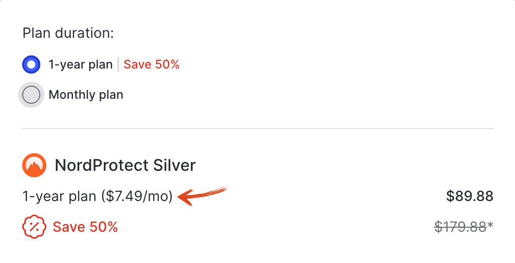The width and height of the screenshot is (515, 263).
Task: Click the crossed-out $179.88 original price
Action: pos(460,227)
